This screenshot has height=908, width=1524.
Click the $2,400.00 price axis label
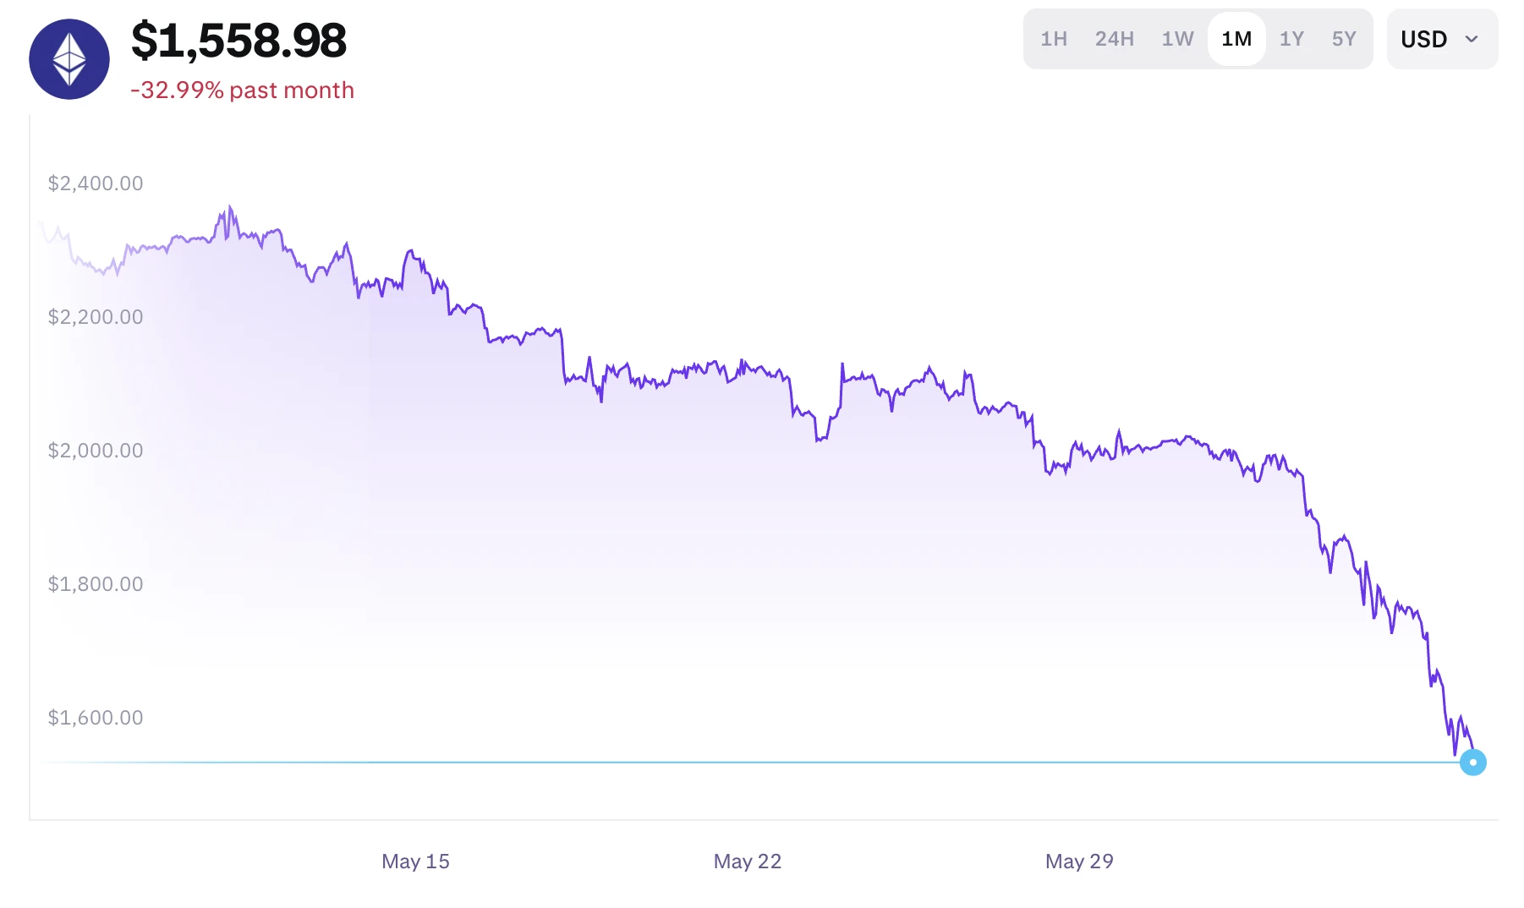96,183
